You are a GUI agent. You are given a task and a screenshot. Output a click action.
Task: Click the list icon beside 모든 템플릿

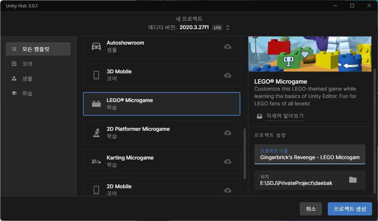[14, 49]
